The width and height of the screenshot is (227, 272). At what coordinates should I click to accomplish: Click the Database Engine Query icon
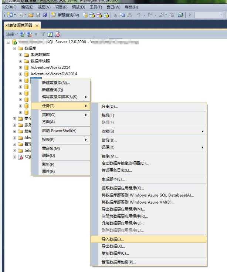(x=85, y=15)
